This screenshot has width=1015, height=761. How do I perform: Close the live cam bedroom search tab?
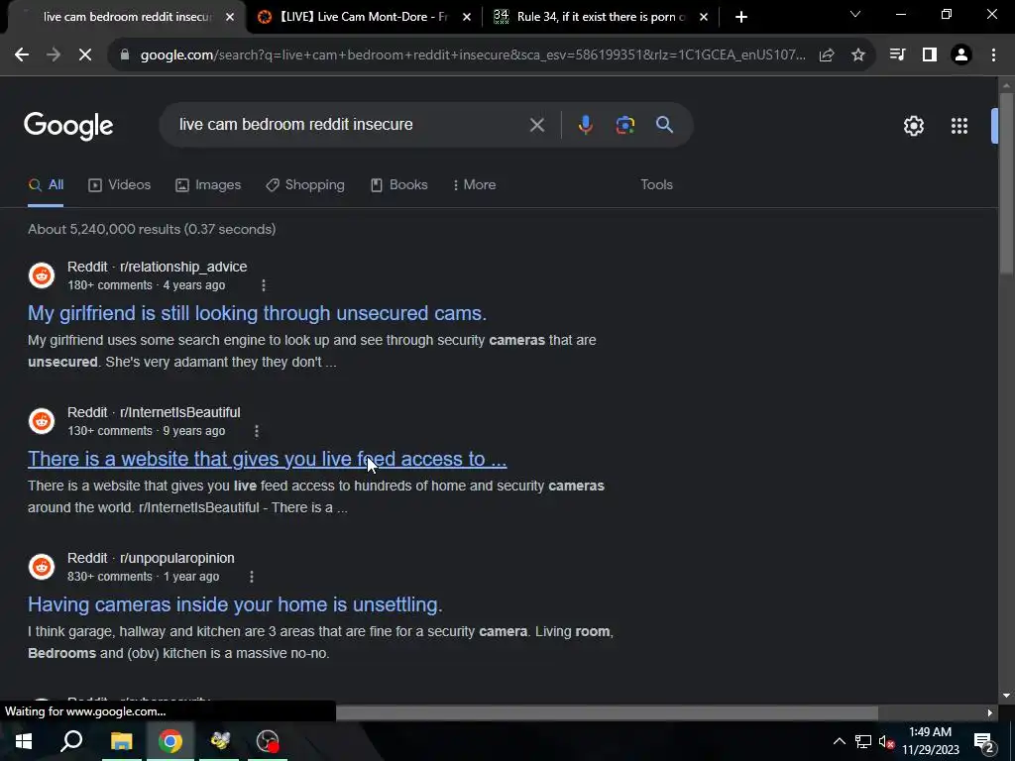tap(230, 18)
